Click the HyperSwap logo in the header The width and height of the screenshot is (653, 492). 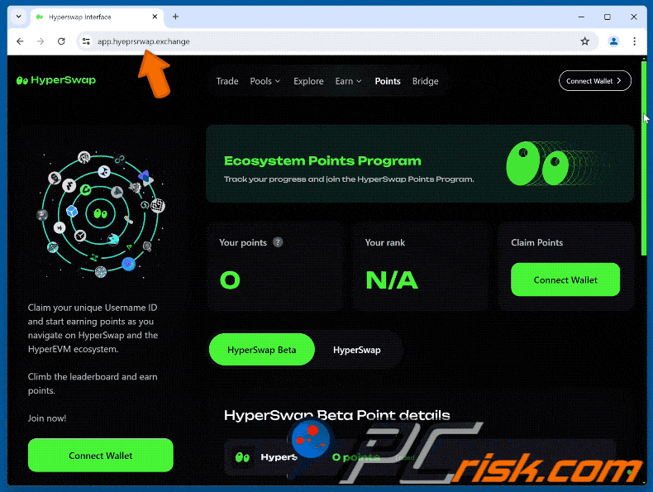point(56,80)
